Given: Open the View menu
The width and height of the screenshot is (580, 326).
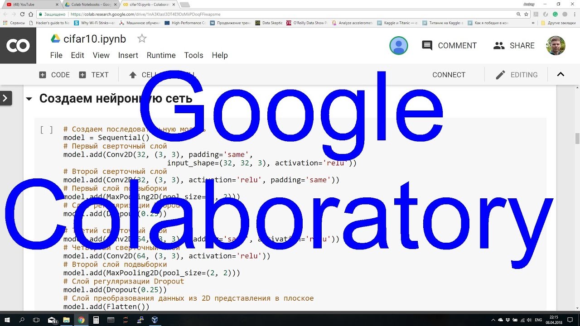Looking at the screenshot, I should pyautogui.click(x=101, y=55).
